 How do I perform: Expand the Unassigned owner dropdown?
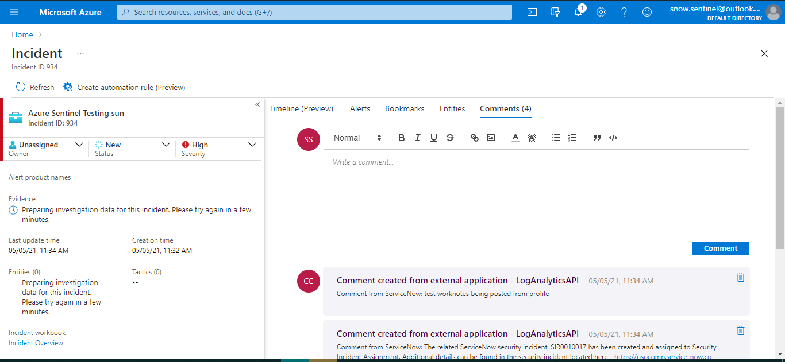pyautogui.click(x=80, y=145)
